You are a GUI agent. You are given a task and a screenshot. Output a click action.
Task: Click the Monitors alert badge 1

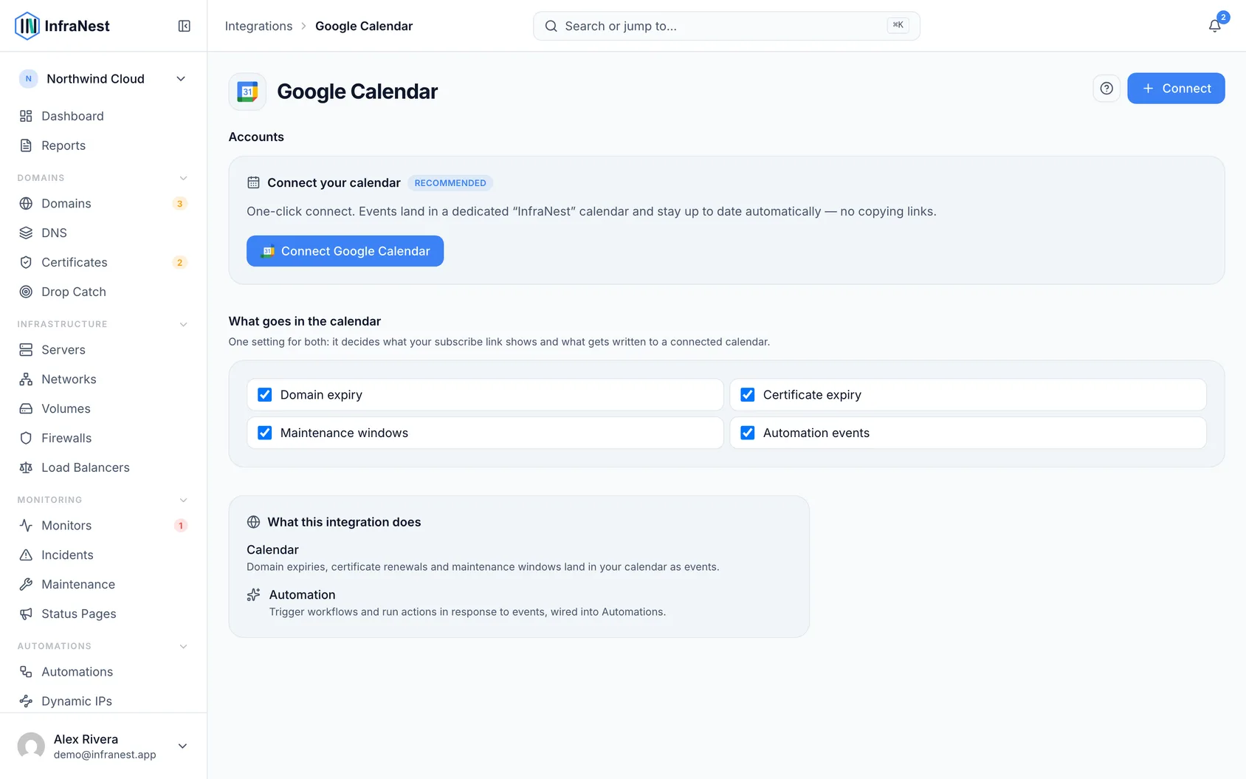180,526
